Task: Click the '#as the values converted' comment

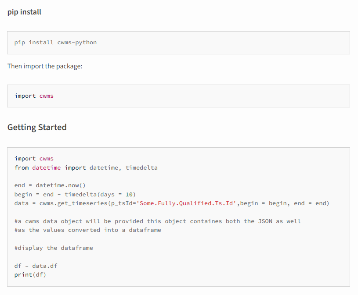Action: tap(88, 230)
